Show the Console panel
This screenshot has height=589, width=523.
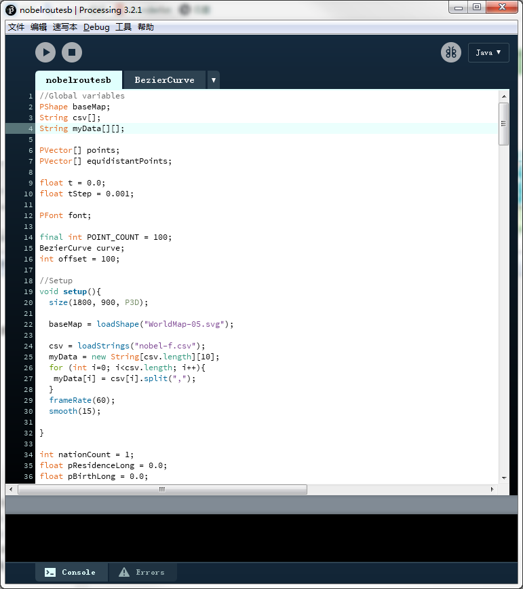(x=71, y=572)
